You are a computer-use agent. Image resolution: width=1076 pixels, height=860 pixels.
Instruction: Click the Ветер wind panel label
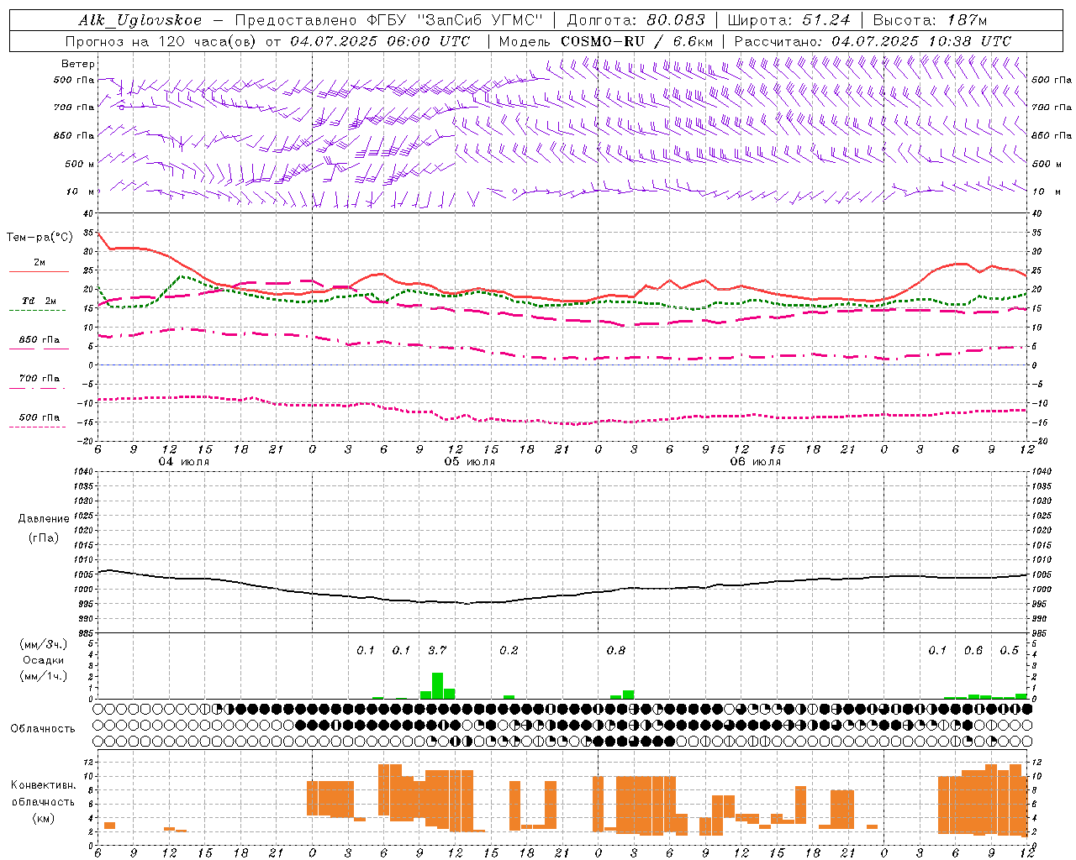(78, 64)
